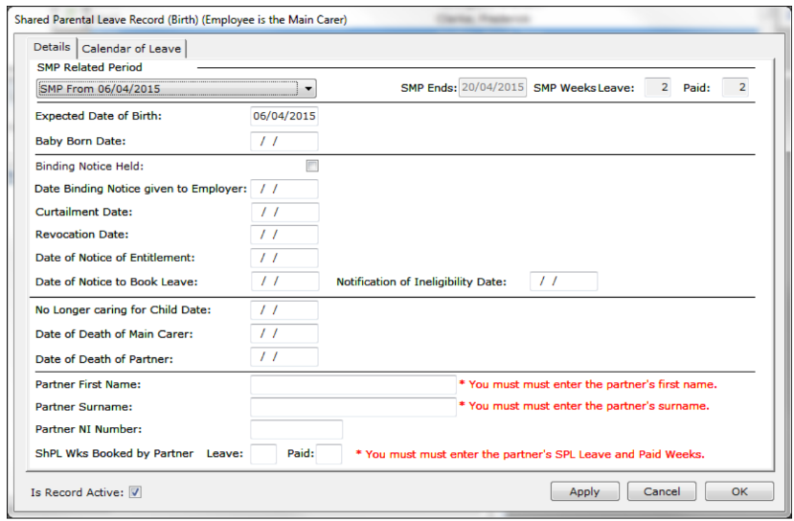Click the OK button
This screenshot has height=521, width=794.
(739, 491)
